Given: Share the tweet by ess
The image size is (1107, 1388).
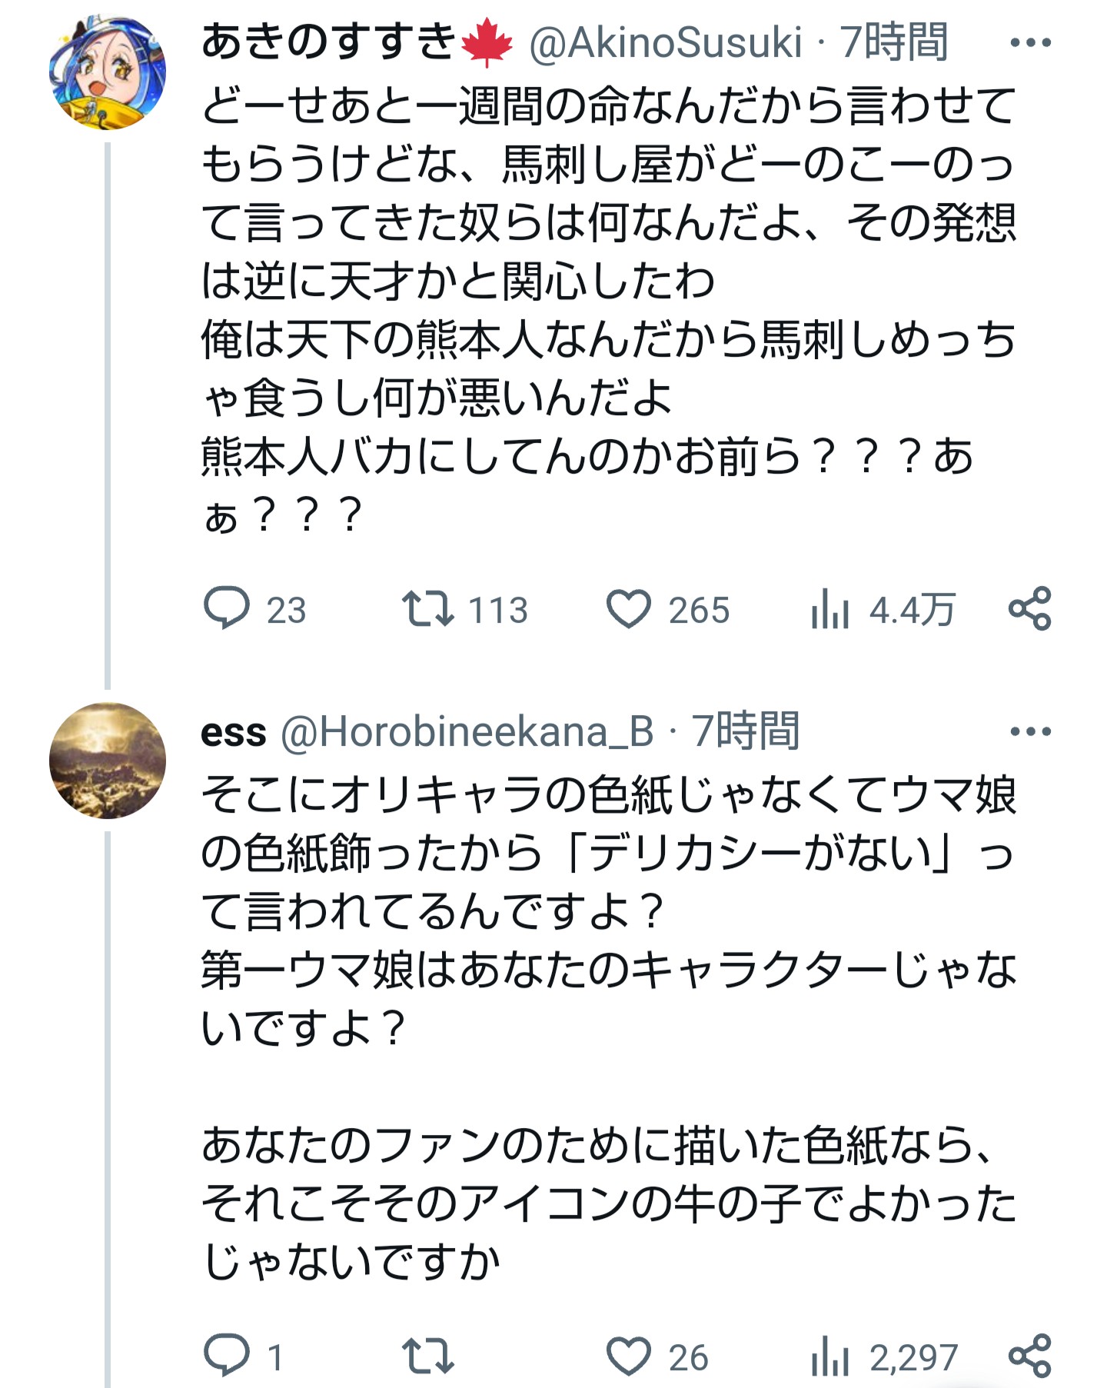Looking at the screenshot, I should pyautogui.click(x=1029, y=1356).
